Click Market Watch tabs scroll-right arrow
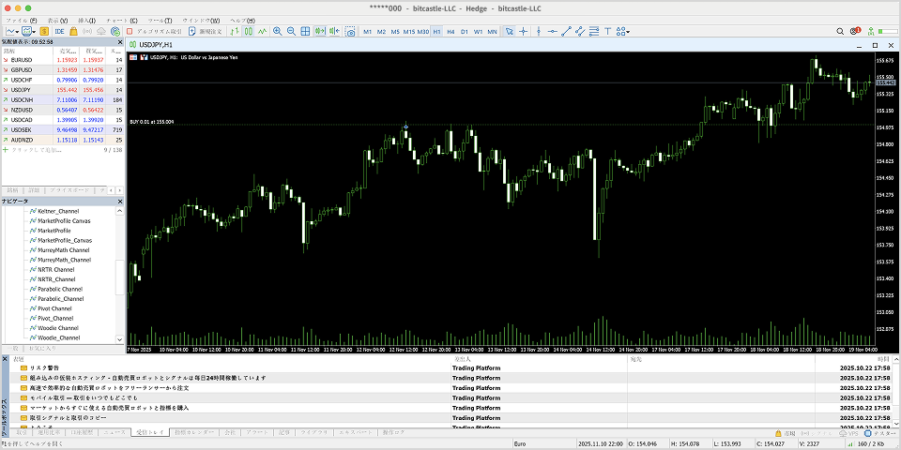 pos(119,189)
